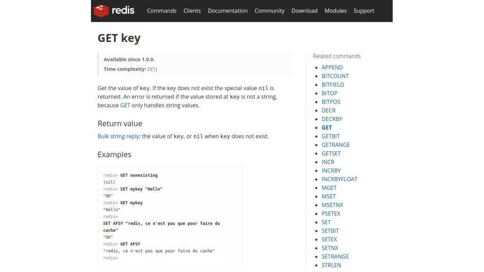Jump to the SETEX command
This screenshot has width=484, height=272.
[329, 239]
